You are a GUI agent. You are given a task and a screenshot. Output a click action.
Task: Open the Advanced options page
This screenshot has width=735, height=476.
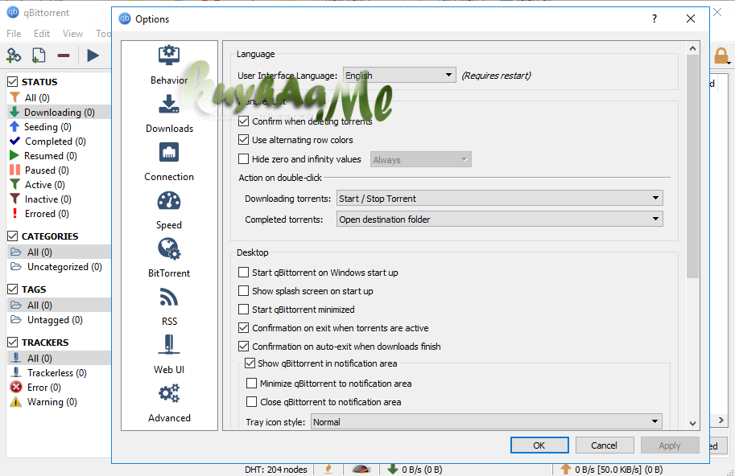tap(169, 403)
